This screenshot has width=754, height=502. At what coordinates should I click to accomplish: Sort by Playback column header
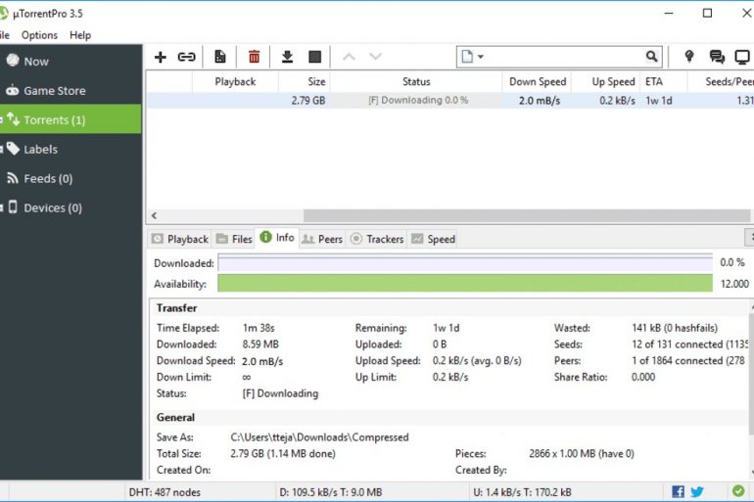point(235,81)
